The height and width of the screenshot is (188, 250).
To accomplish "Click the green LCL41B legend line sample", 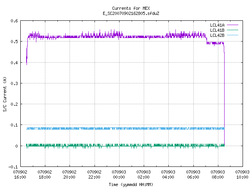I will point(232,30).
